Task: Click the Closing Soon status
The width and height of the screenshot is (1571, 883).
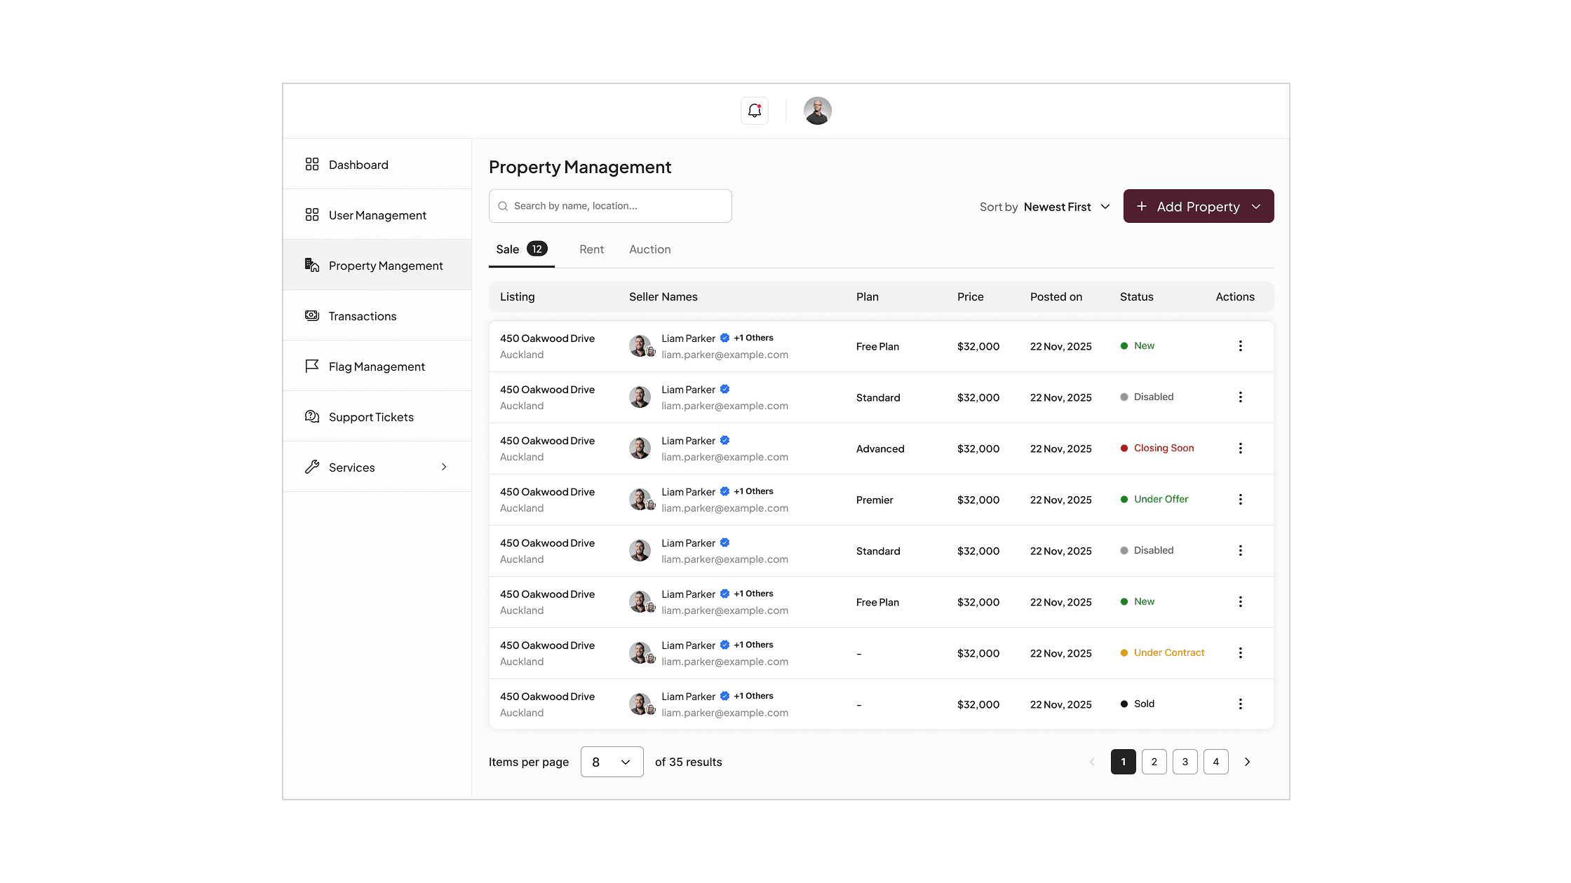Action: point(1157,448)
